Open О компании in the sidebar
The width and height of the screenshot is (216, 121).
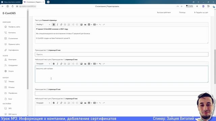11,39
